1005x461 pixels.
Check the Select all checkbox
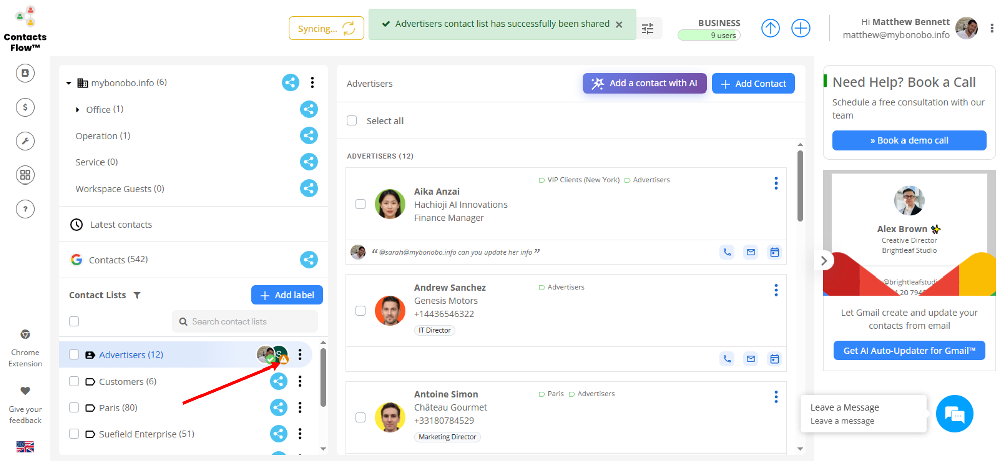pyautogui.click(x=352, y=121)
